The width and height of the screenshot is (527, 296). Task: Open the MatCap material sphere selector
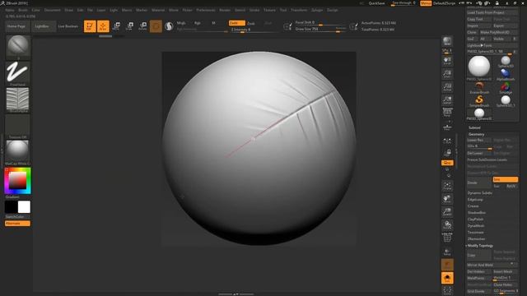(18, 152)
